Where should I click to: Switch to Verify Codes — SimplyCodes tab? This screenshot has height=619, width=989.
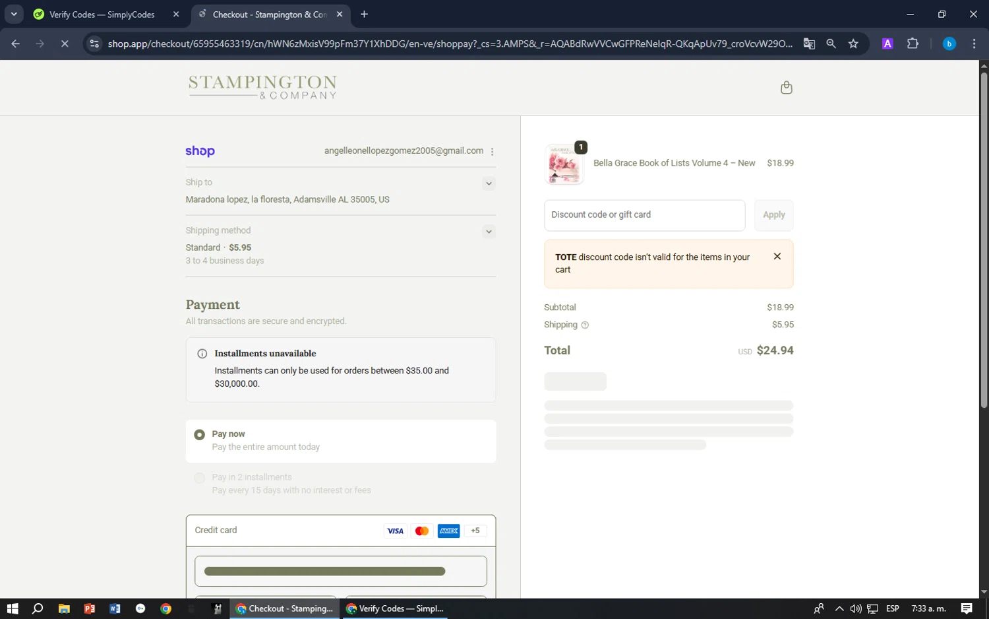pyautogui.click(x=102, y=14)
